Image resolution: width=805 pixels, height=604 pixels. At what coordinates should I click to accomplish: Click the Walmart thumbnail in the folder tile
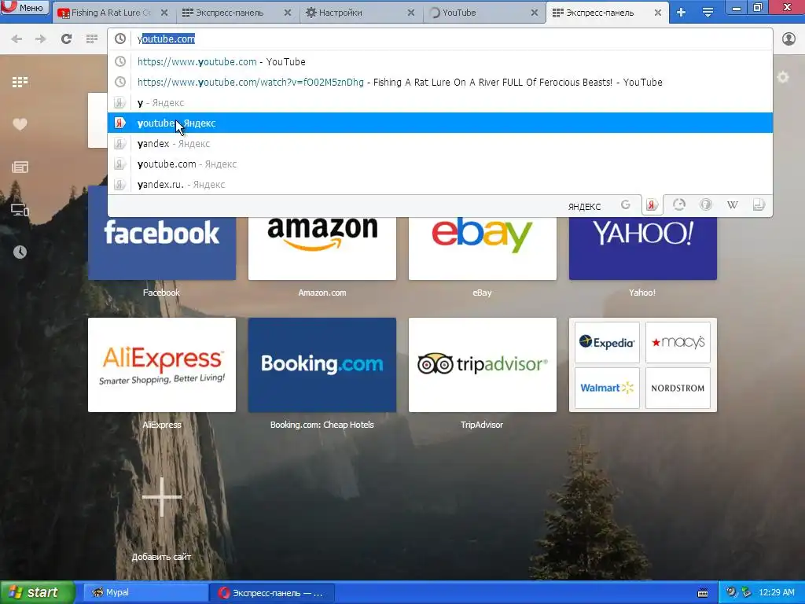pyautogui.click(x=607, y=388)
